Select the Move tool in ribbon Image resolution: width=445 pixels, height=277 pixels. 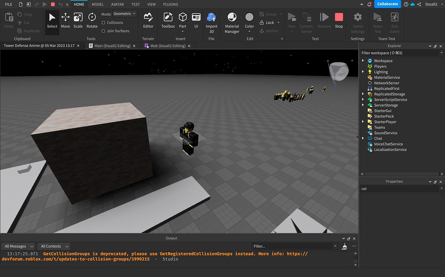65,20
